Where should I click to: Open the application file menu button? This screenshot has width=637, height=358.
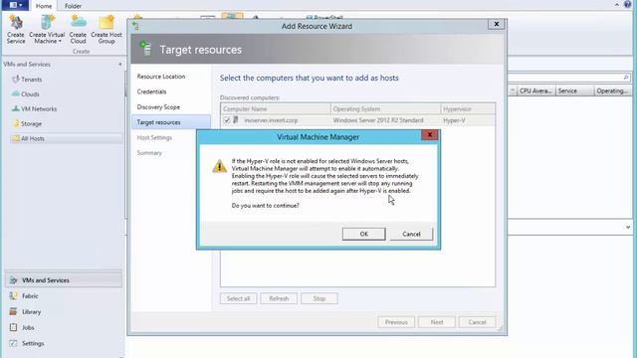(16, 5)
